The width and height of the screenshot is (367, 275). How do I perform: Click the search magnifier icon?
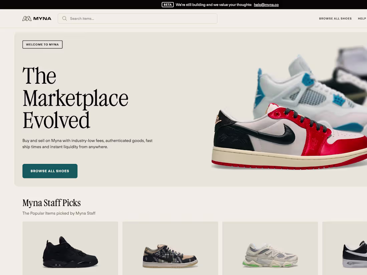click(x=64, y=18)
